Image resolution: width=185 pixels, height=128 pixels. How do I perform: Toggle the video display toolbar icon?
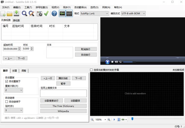[69, 13]
